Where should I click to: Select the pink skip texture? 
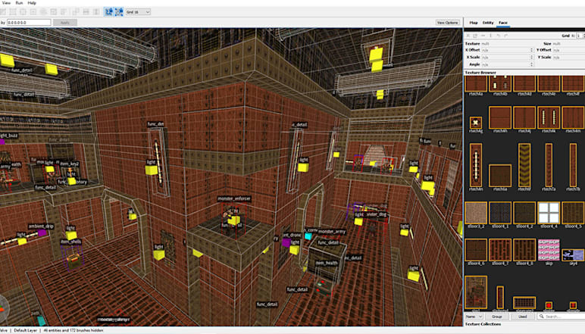(549, 250)
